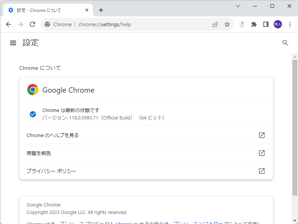Minimize the Chrome window
Screen dimensions: 298x224
tap(255, 6)
